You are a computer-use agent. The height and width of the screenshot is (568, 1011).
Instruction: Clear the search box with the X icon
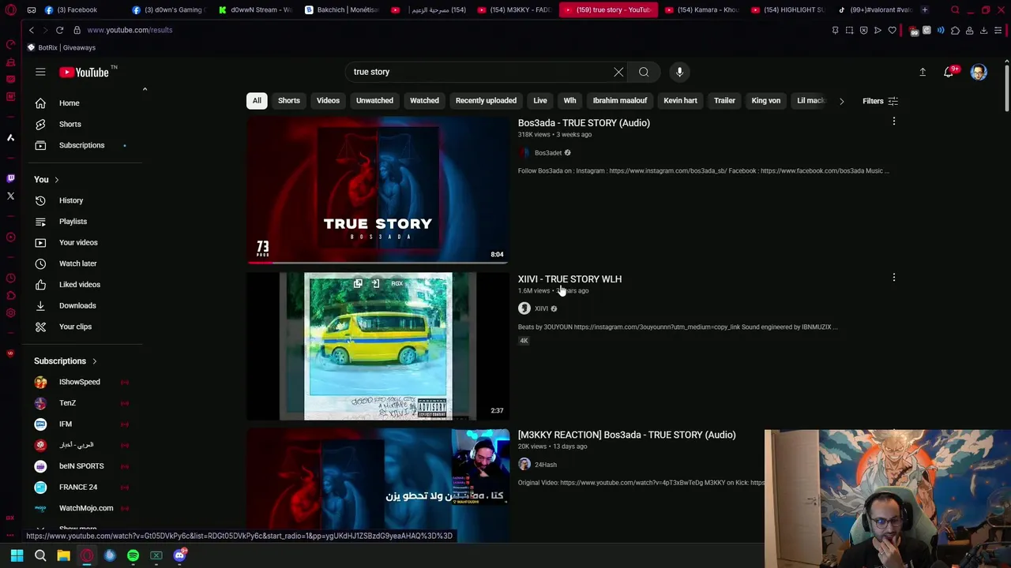[x=618, y=72]
